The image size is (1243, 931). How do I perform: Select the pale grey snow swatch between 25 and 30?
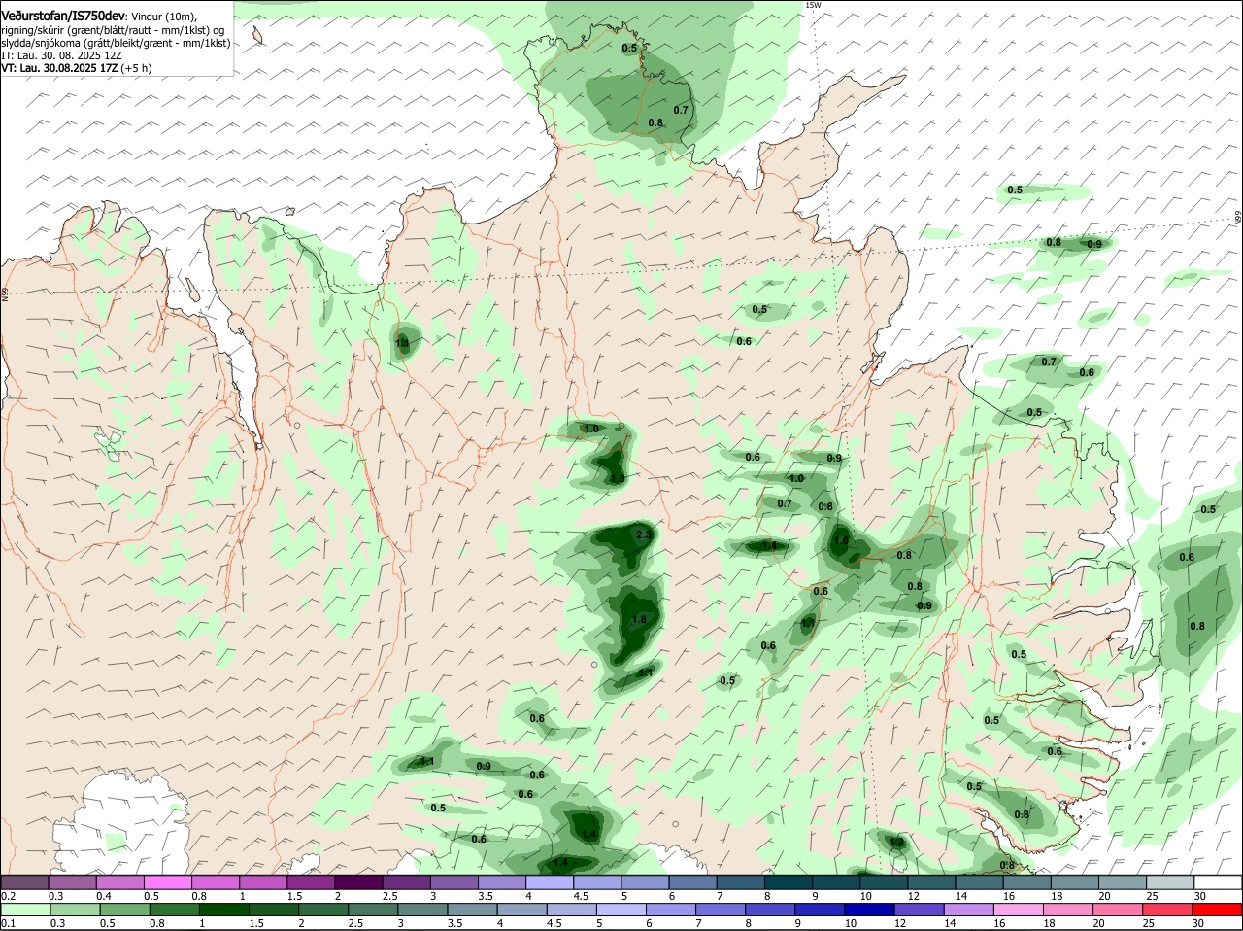pos(1169,881)
